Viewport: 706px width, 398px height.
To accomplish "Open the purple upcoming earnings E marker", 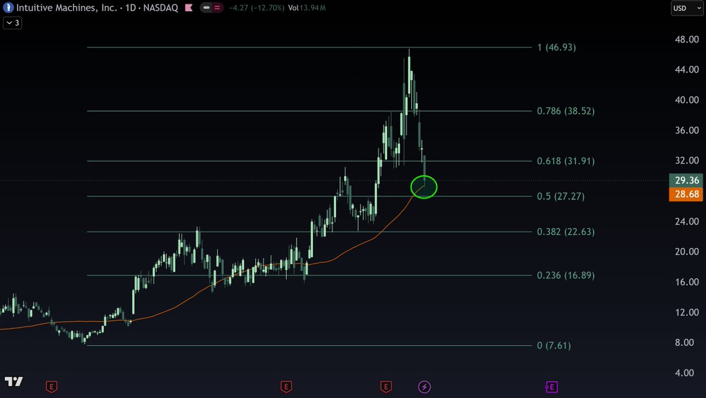I will (551, 386).
